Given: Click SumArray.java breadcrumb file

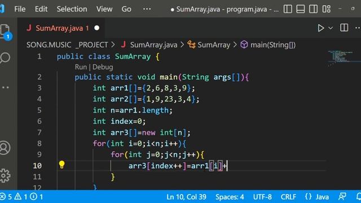Looking at the screenshot, I should (153, 45).
